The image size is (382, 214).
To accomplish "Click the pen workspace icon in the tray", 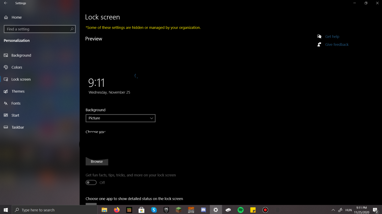I will [x=340, y=210].
